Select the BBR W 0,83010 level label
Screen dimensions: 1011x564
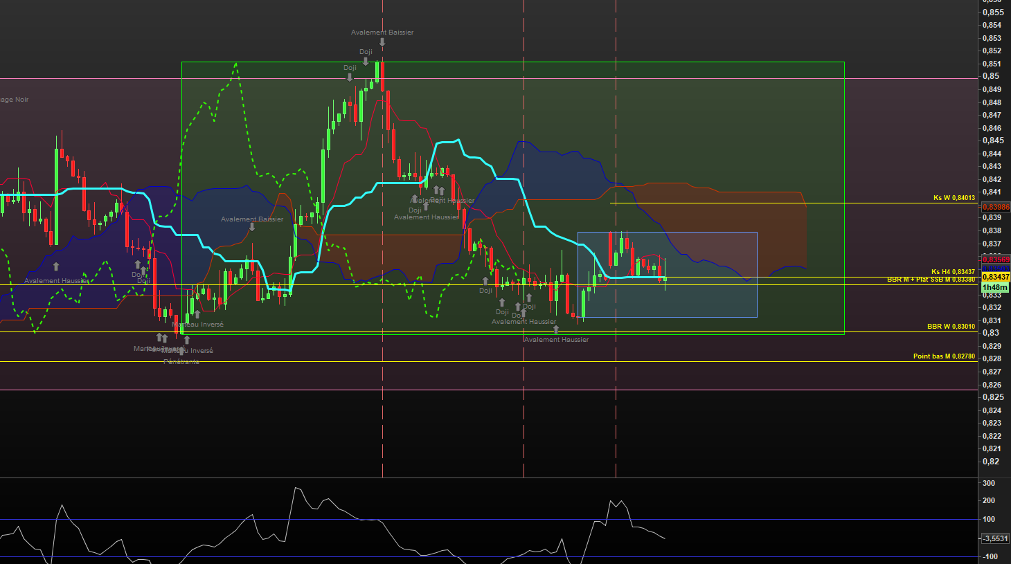[951, 327]
